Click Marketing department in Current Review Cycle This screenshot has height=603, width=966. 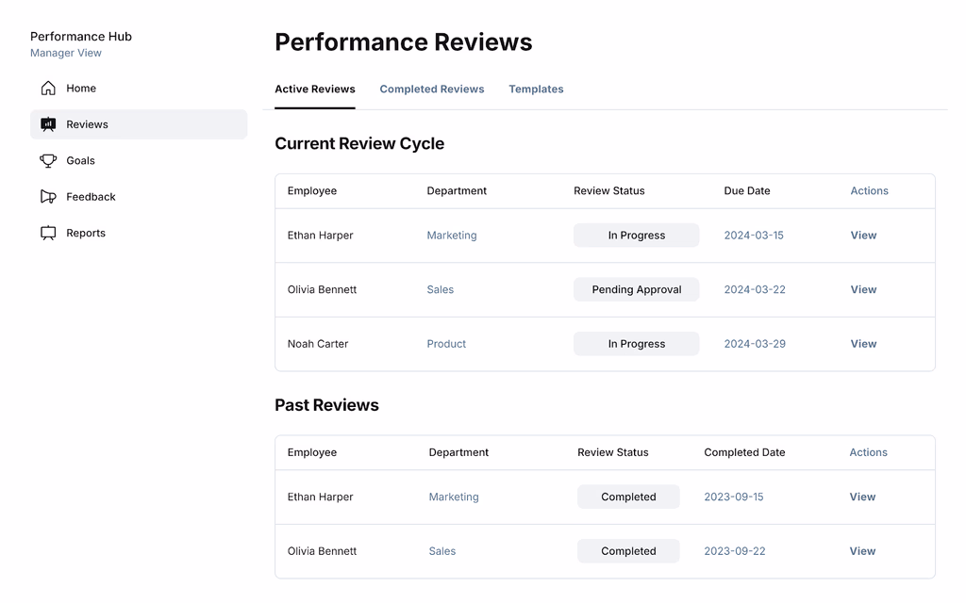tap(452, 235)
